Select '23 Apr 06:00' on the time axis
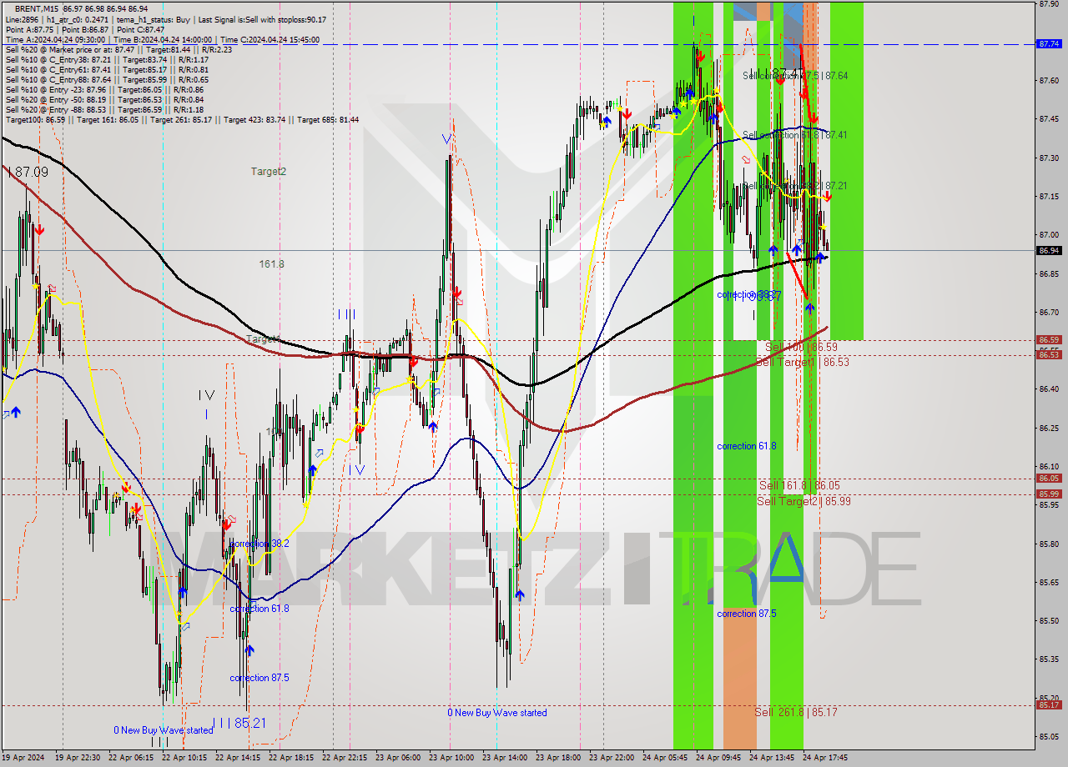This screenshot has height=767, width=1068. click(x=399, y=758)
